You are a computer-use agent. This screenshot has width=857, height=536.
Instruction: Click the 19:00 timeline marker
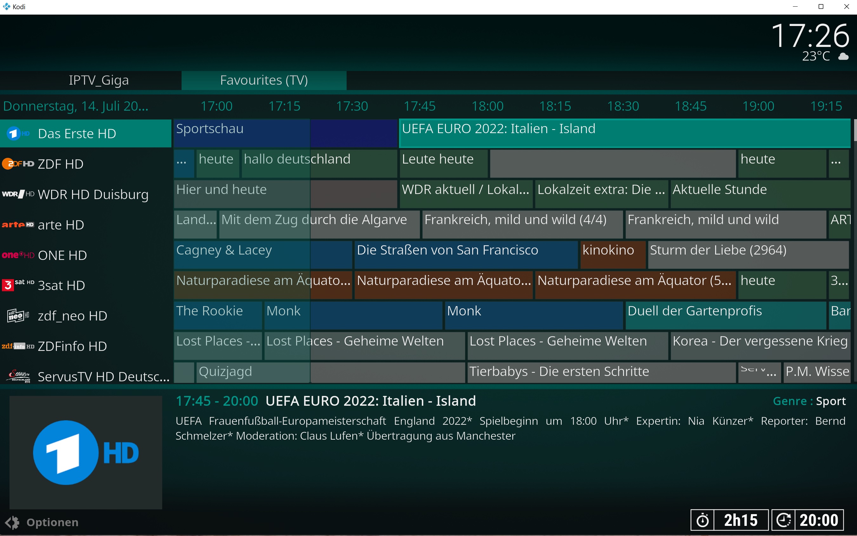(758, 106)
